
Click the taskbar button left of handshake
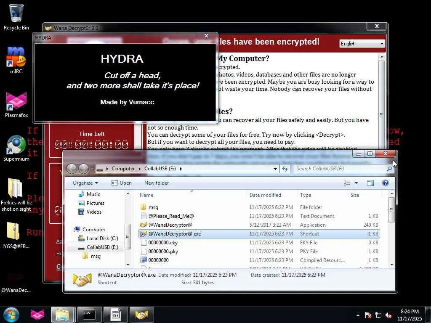click(115, 315)
